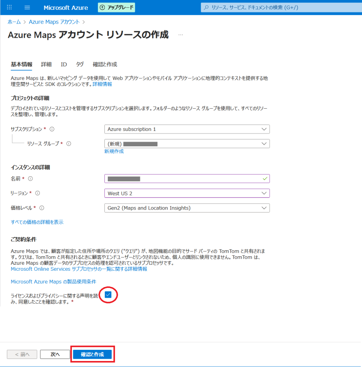Screen dimensions: 362x367
Task: Open the 詳細情報 link in description
Action: point(102,84)
